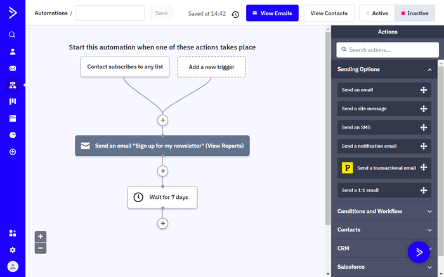Screen dimensions: 444x277
Task: Add step below Wait for 7 days
Action: pyautogui.click(x=162, y=223)
